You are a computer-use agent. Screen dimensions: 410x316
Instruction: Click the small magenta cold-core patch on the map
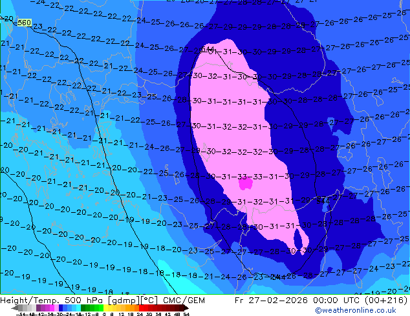click(x=246, y=183)
